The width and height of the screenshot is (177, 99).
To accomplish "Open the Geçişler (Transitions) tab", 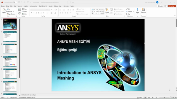I will [26, 6].
